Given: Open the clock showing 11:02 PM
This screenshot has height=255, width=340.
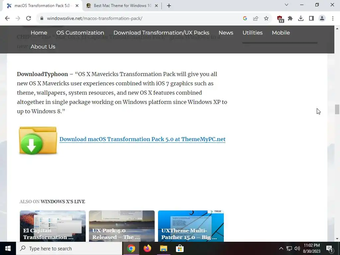Looking at the screenshot, I should [311, 248].
